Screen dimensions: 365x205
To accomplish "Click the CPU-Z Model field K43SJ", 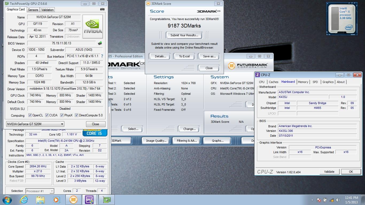I will [303, 97].
